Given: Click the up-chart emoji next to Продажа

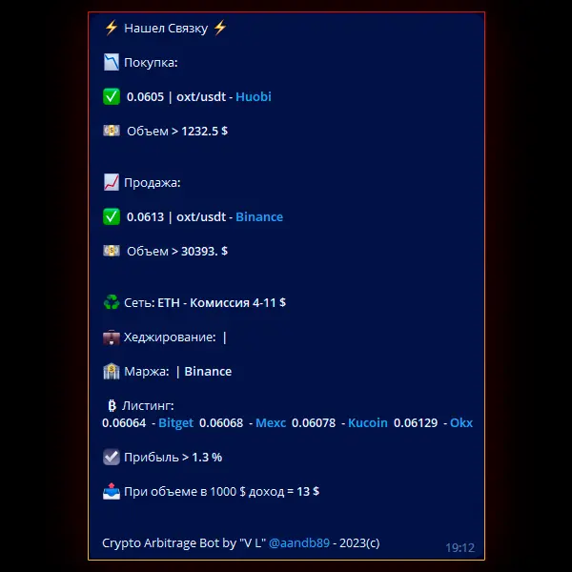Looking at the screenshot, I should 112,182.
